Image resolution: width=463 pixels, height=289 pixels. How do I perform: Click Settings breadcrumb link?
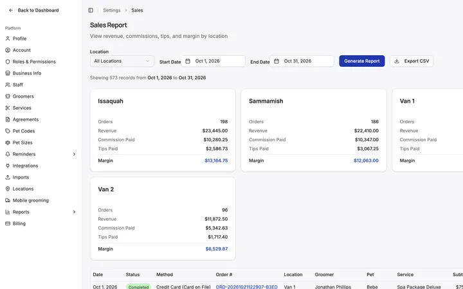tap(112, 10)
